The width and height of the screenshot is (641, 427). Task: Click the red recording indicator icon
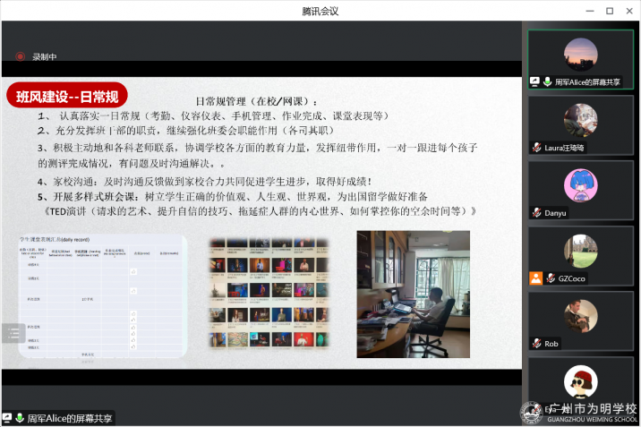pyautogui.click(x=21, y=56)
